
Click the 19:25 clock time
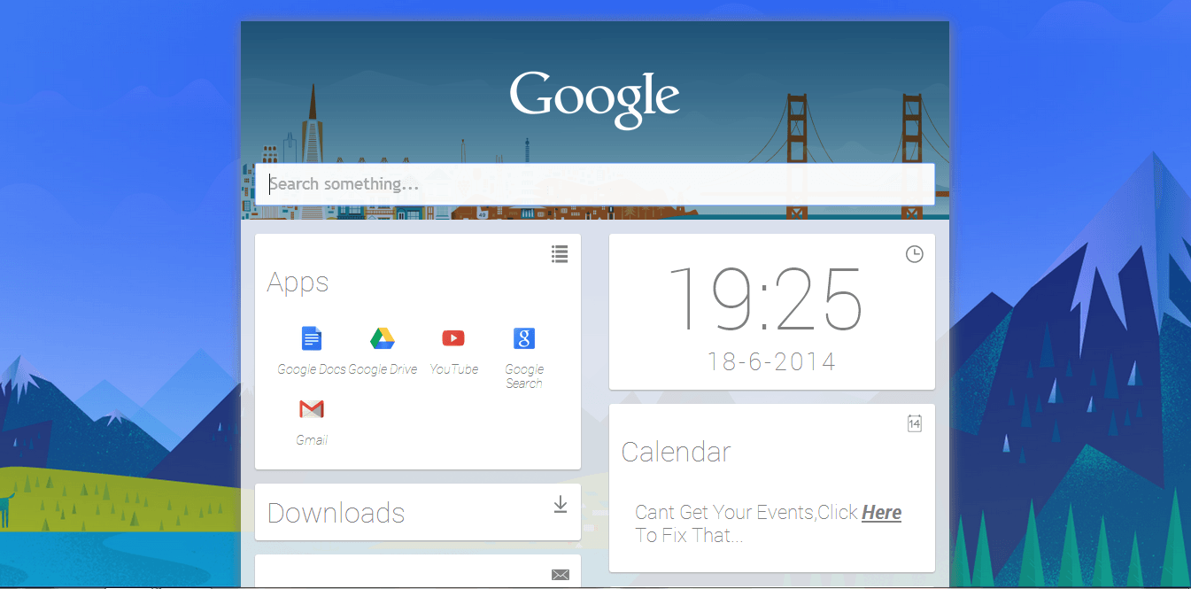[x=765, y=298]
